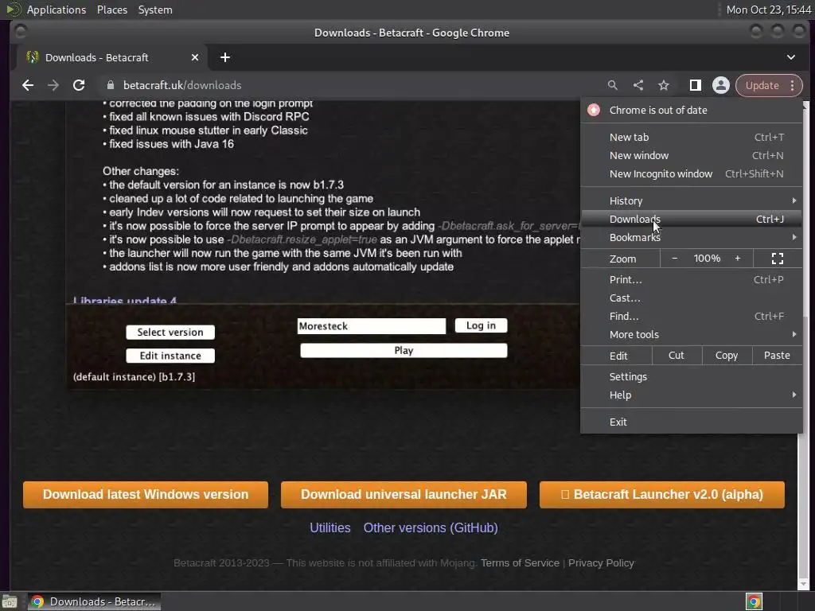This screenshot has height=611, width=815.
Task: Click the Betacraft tab favicon
Action: click(32, 57)
